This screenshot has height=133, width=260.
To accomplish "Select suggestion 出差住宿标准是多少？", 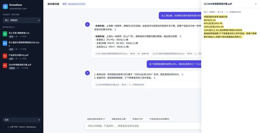I will 97,119.
